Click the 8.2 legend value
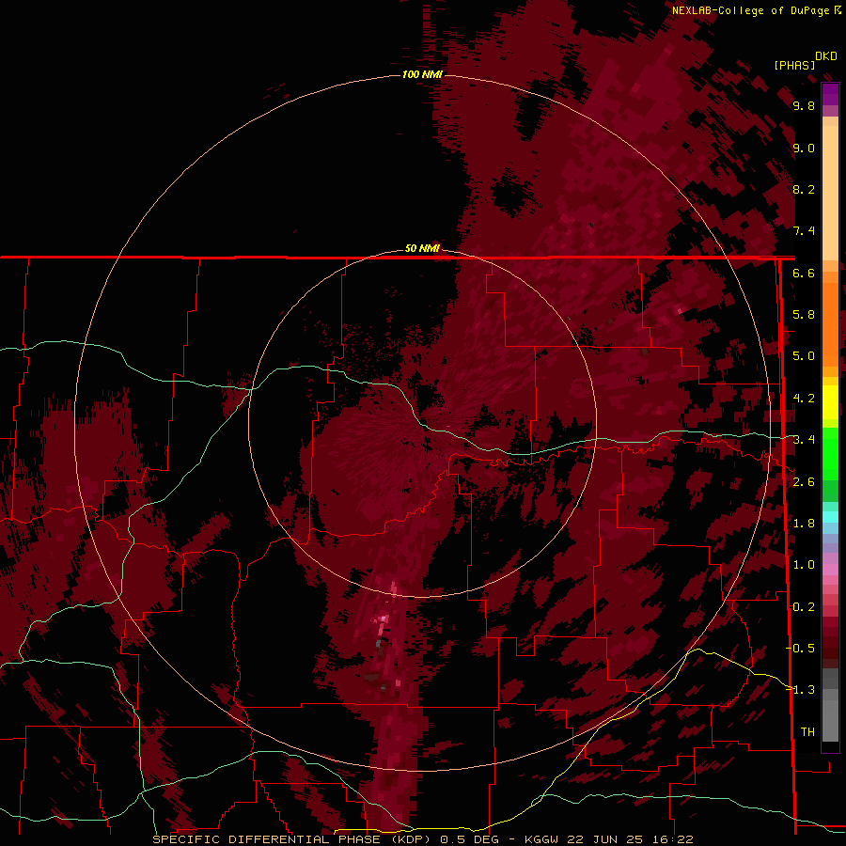 coord(804,189)
